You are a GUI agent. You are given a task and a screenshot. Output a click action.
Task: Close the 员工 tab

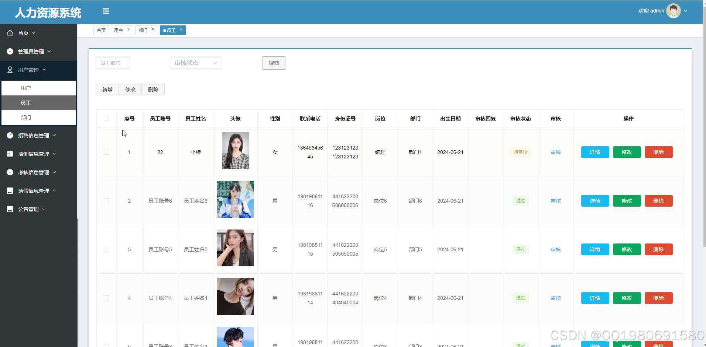click(x=181, y=29)
